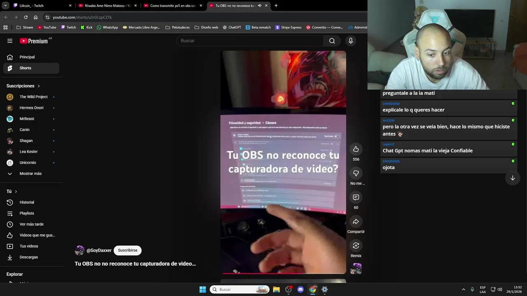This screenshot has height=296, width=527.
Task: Expand the Tú section chevron
Action: point(16,192)
